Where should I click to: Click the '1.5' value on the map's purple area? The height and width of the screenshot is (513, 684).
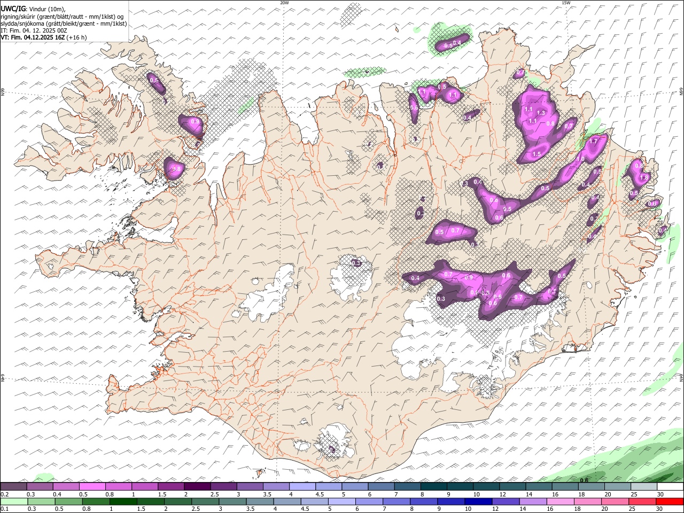pyautogui.click(x=537, y=154)
